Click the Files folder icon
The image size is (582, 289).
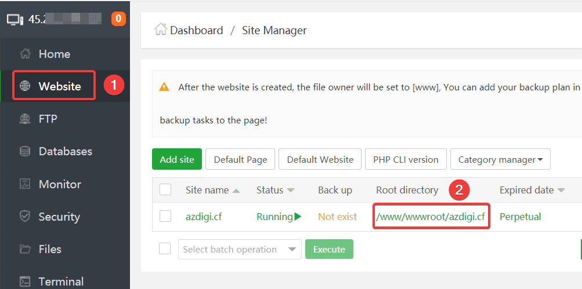point(25,249)
